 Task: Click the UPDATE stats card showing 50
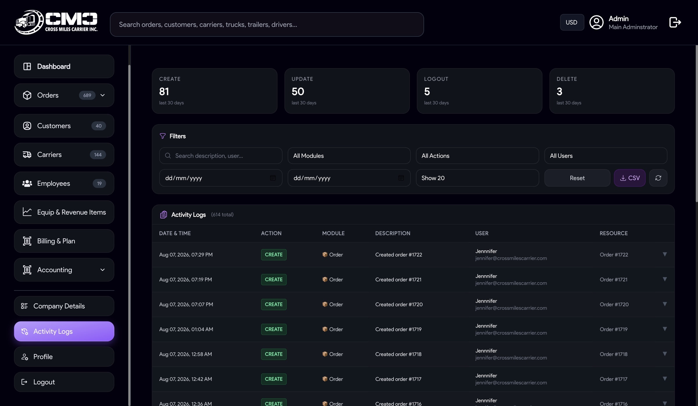(347, 91)
